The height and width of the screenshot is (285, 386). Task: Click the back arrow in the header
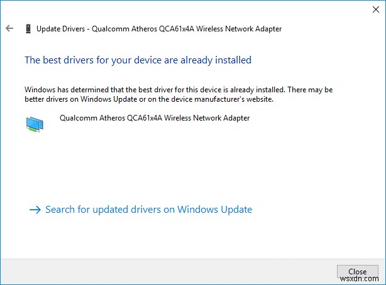pyautogui.click(x=9, y=29)
